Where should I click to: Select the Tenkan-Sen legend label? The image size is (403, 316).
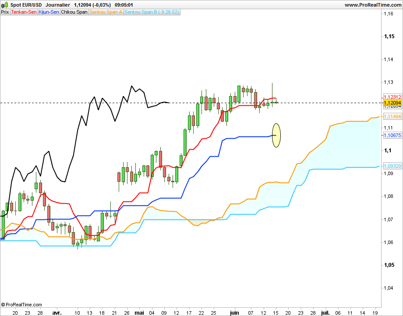point(24,12)
